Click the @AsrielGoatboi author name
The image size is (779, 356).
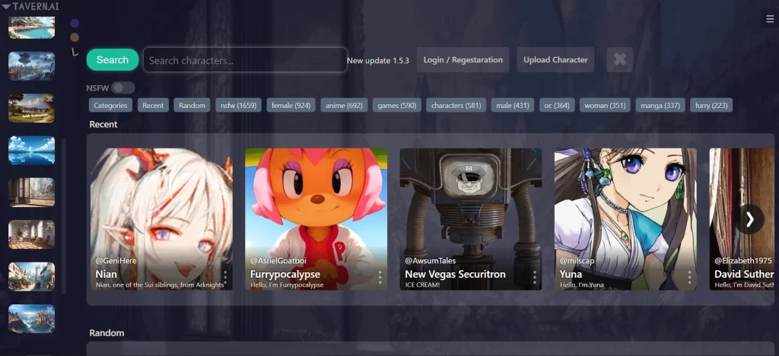(278, 261)
